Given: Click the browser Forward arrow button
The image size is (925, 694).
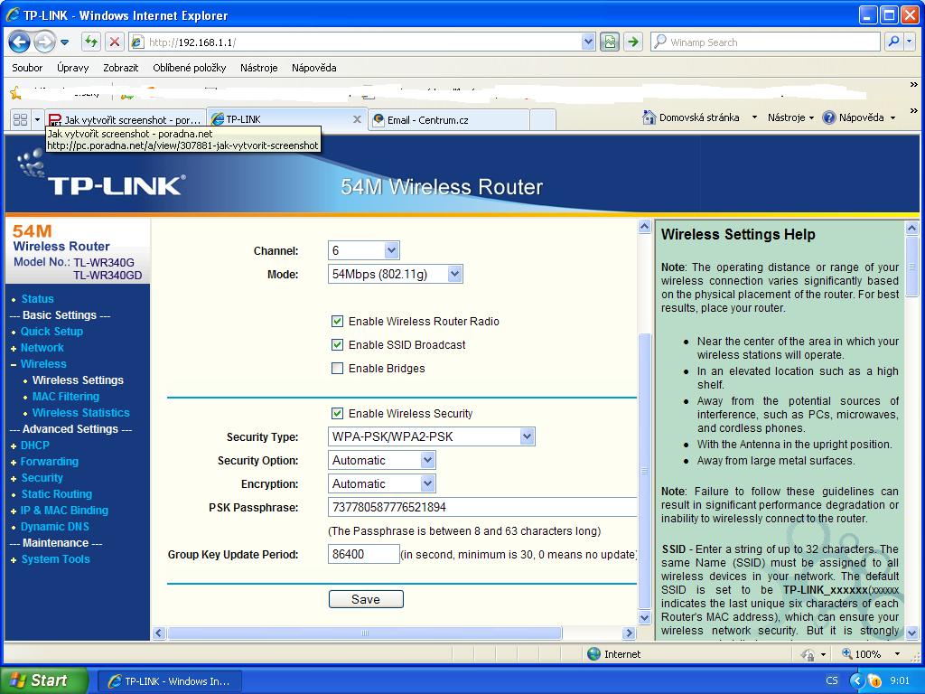Looking at the screenshot, I should coord(43,42).
